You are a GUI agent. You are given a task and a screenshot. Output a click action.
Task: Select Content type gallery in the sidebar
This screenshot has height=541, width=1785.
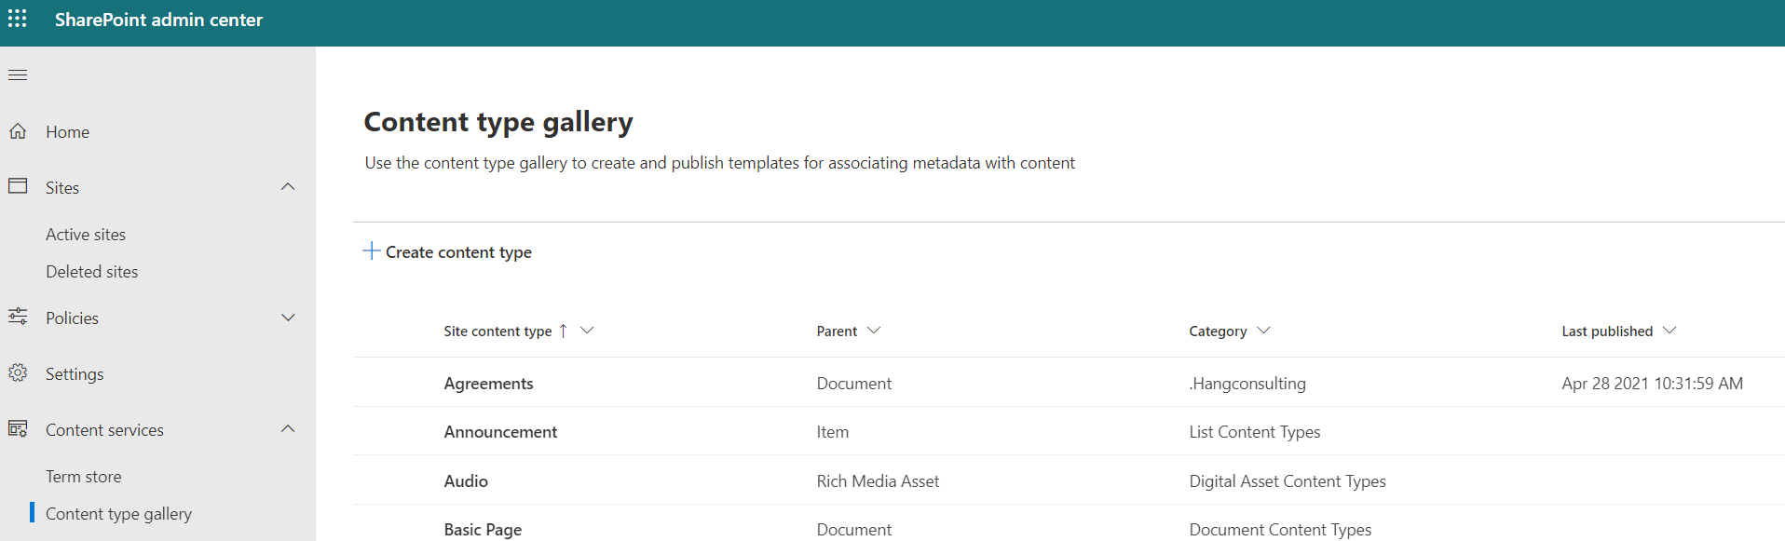click(x=119, y=513)
